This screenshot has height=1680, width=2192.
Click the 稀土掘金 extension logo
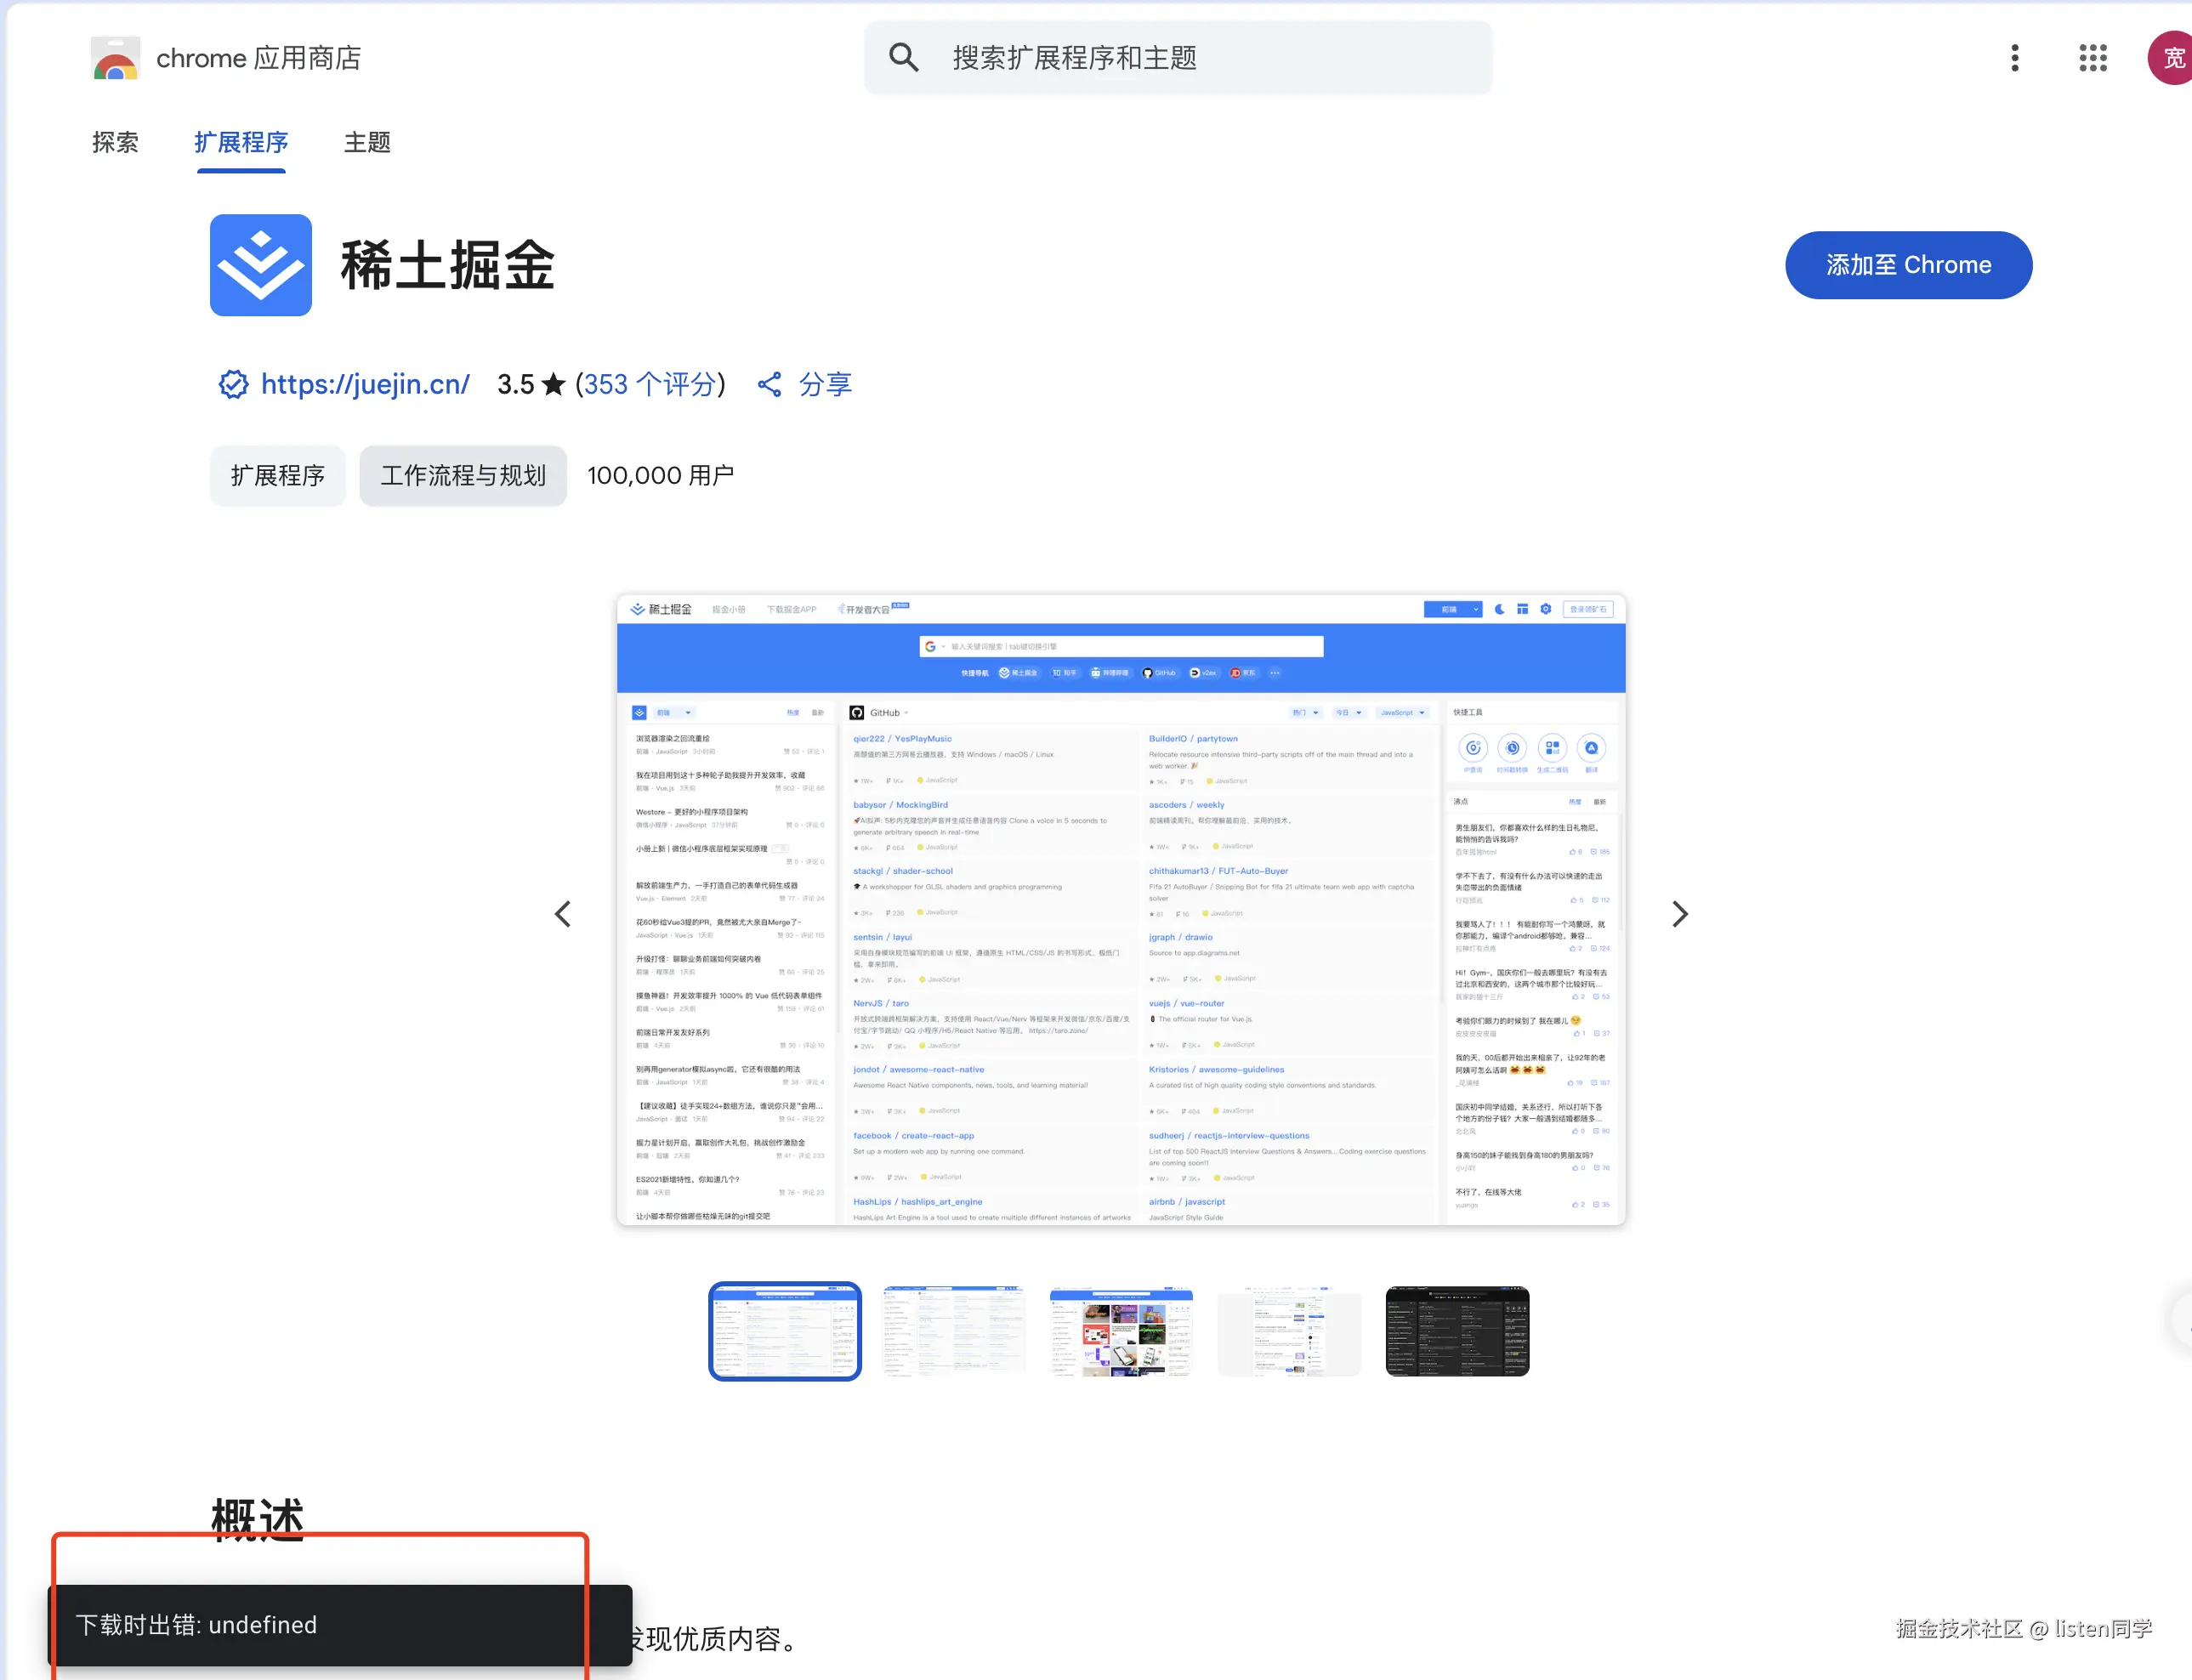coord(260,265)
